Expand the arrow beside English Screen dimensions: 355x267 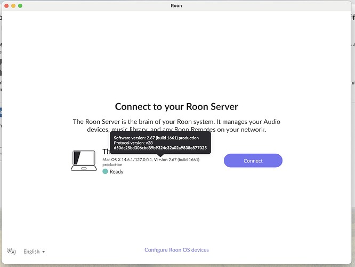(44, 252)
